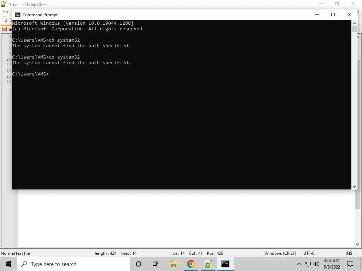
Task: Close the Notepad++ window
Action: [353, 4]
